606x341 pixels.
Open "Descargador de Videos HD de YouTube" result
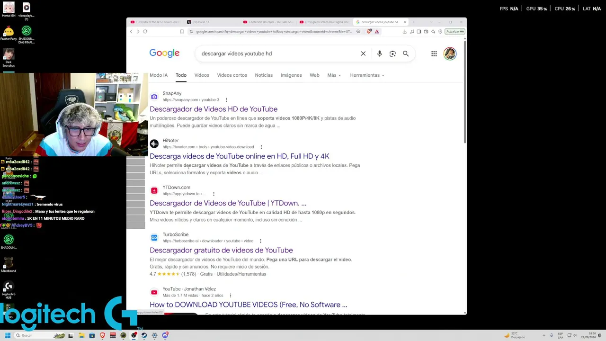(214, 109)
